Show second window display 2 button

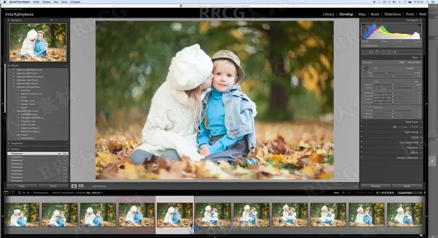pyautogui.click(x=12, y=193)
